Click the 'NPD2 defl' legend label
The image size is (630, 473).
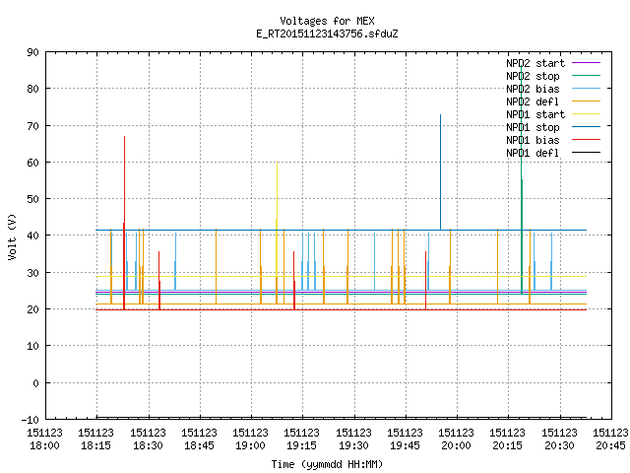pyautogui.click(x=533, y=101)
